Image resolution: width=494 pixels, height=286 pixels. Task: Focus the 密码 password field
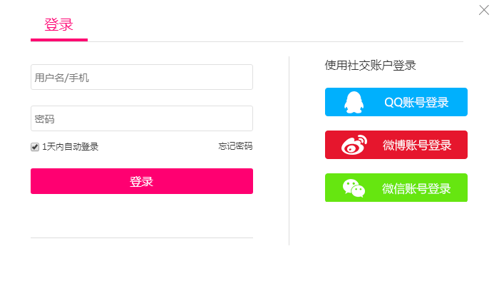tap(142, 118)
